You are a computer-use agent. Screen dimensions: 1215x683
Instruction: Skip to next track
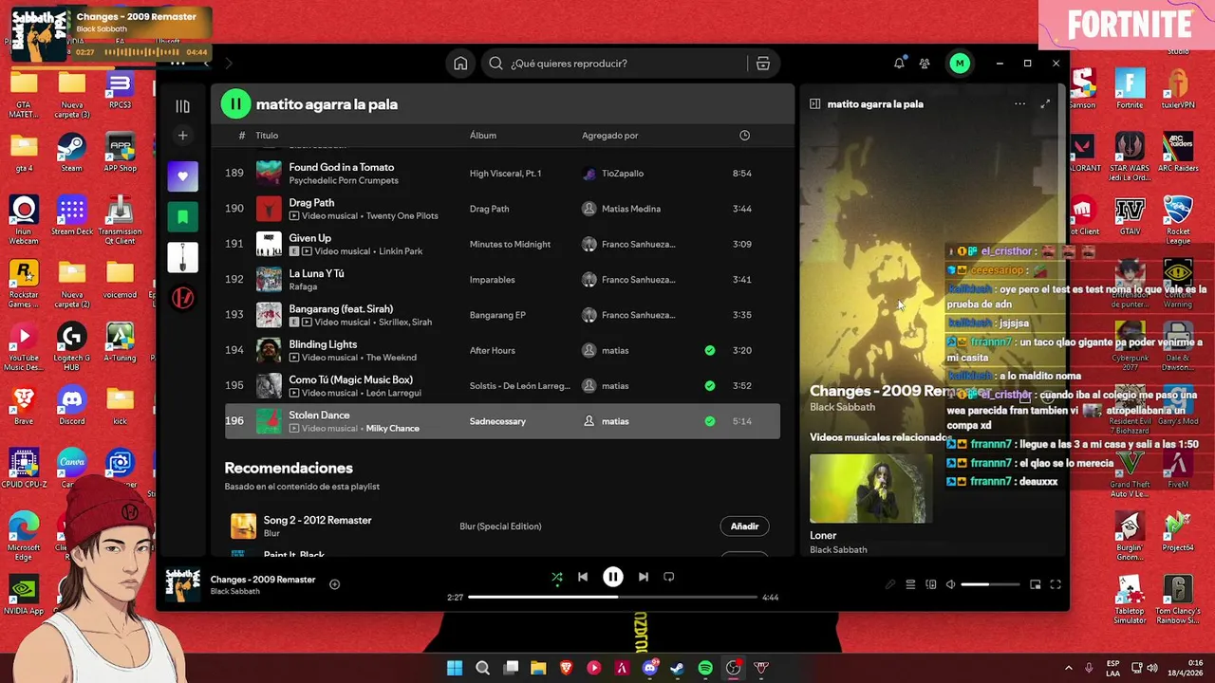644,577
